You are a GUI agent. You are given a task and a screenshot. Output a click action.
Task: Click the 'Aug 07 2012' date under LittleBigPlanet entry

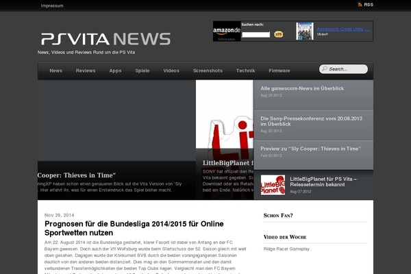click(x=301, y=192)
